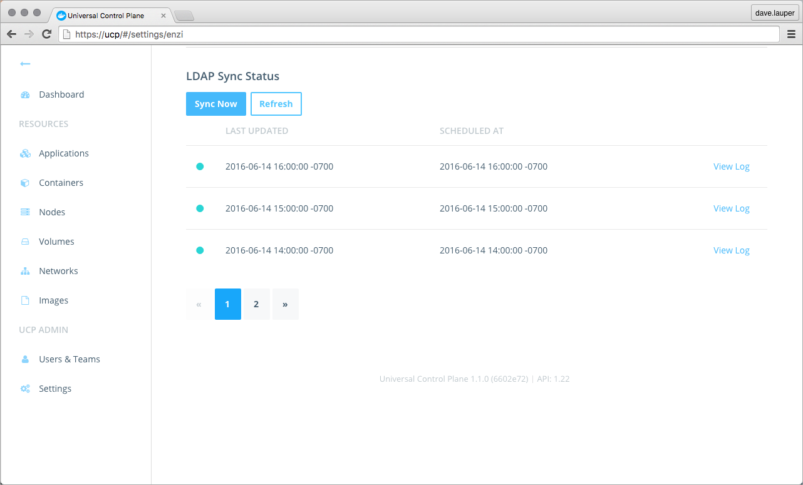The width and height of the screenshot is (803, 485).
Task: Collapse sidebar with the back arrow
Action: pyautogui.click(x=25, y=64)
